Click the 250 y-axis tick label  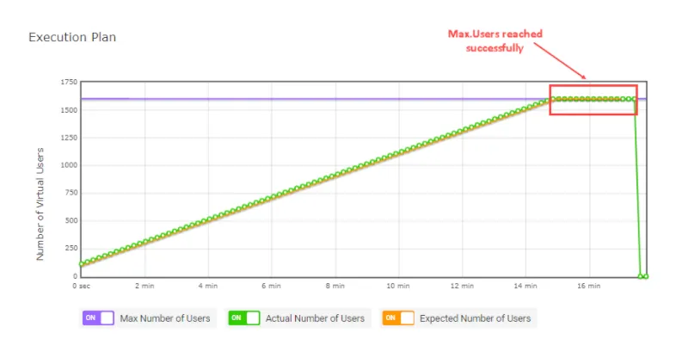[x=71, y=248]
